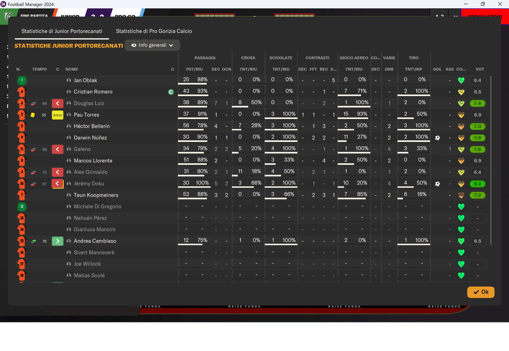Click Andrea Cambiaso's substitution swap arrows
This screenshot has height=351, width=509.
(x=33, y=241)
